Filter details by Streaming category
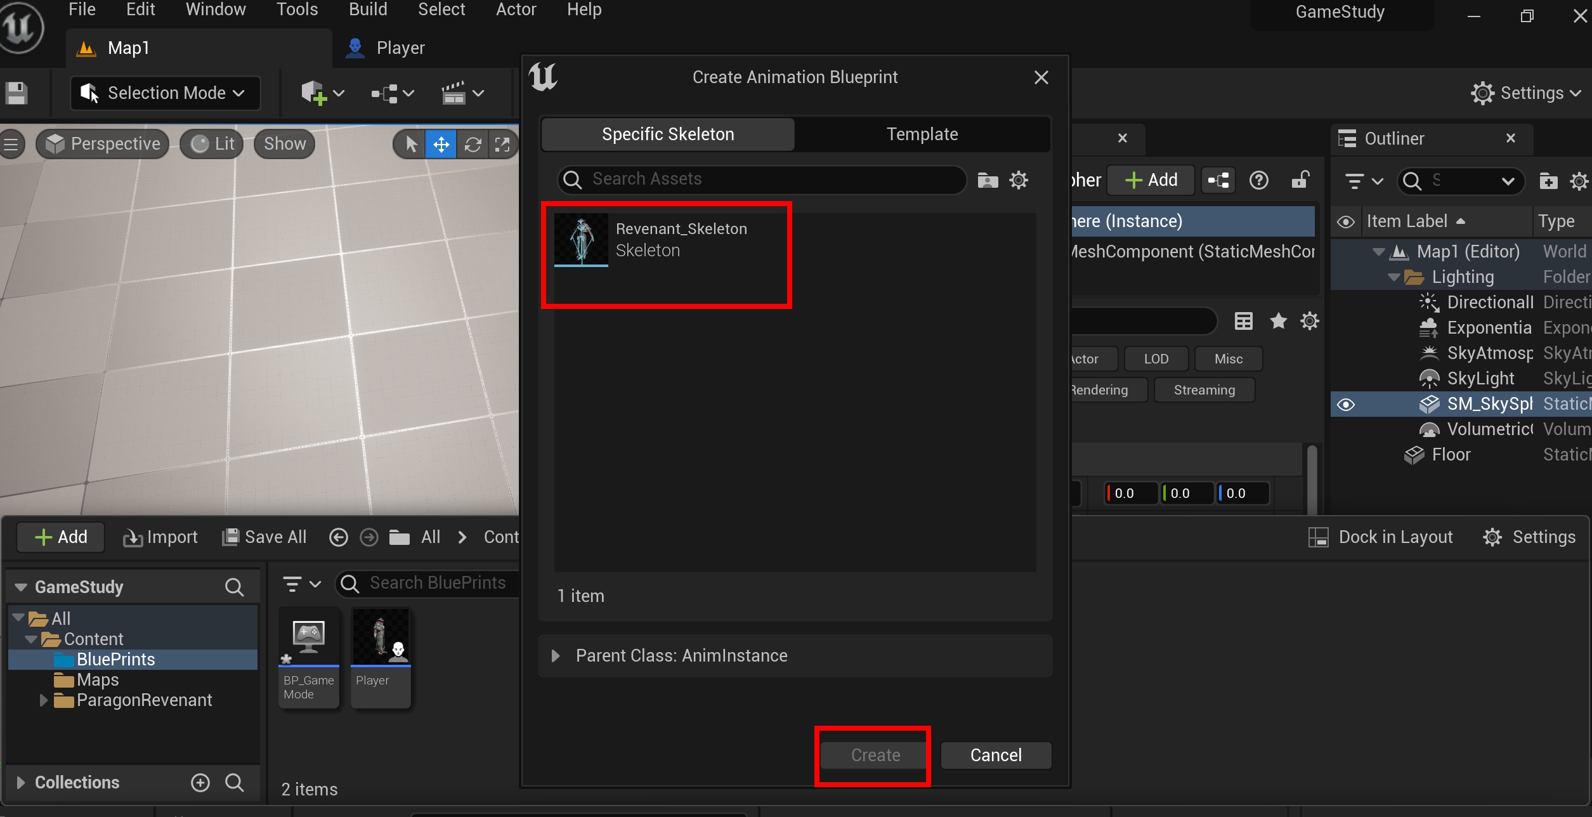1592x817 pixels. pos(1204,390)
